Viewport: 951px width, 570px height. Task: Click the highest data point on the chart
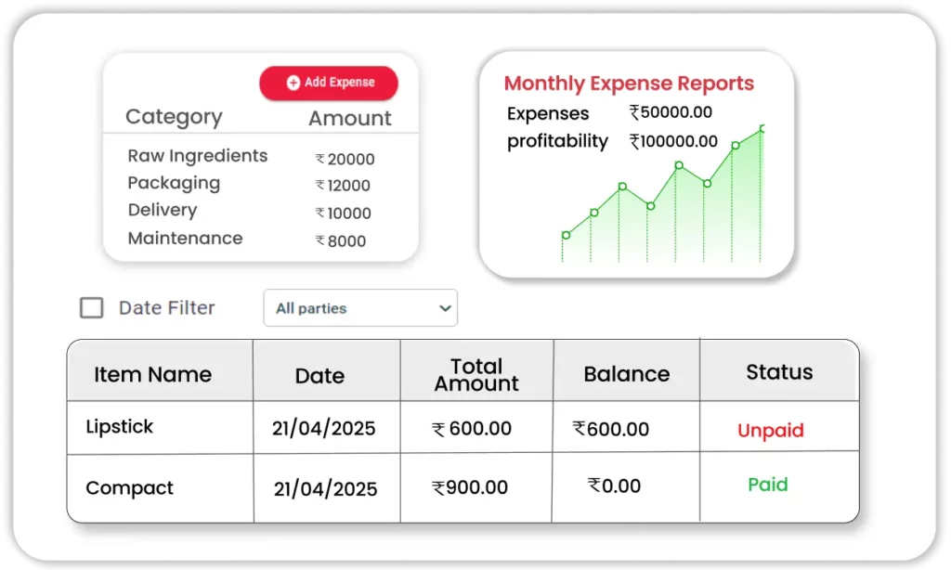pyautogui.click(x=762, y=129)
